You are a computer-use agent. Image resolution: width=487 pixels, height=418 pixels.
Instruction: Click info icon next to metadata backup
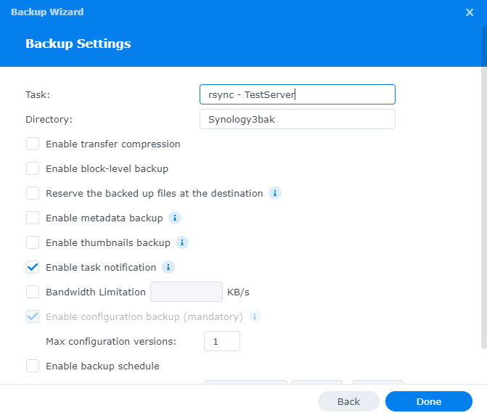point(175,218)
